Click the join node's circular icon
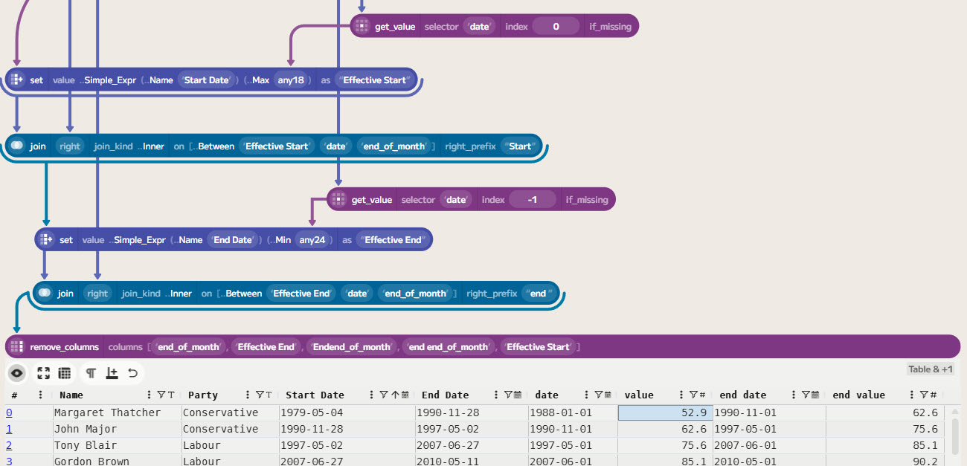This screenshot has height=466, width=967. [17, 146]
